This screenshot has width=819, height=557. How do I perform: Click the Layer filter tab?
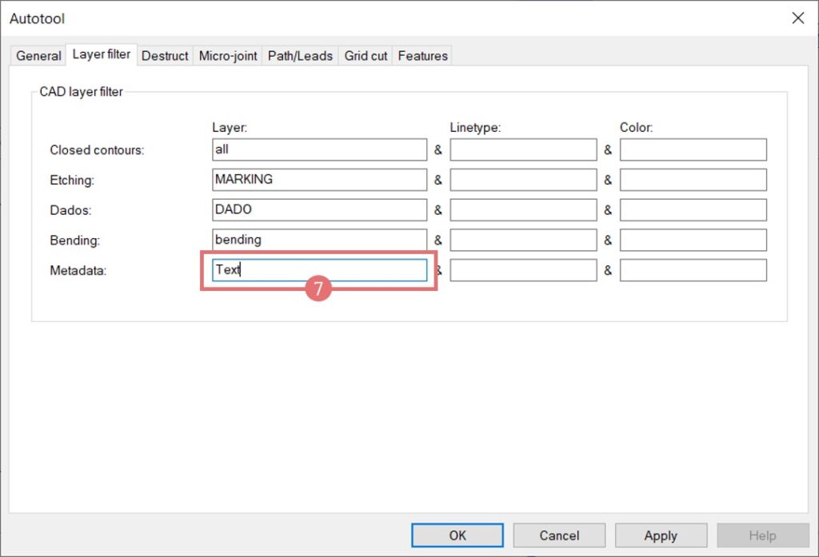[101, 54]
